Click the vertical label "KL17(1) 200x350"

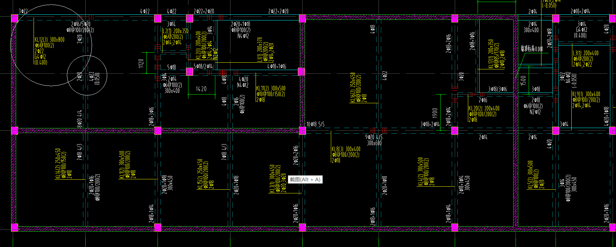[491, 54]
